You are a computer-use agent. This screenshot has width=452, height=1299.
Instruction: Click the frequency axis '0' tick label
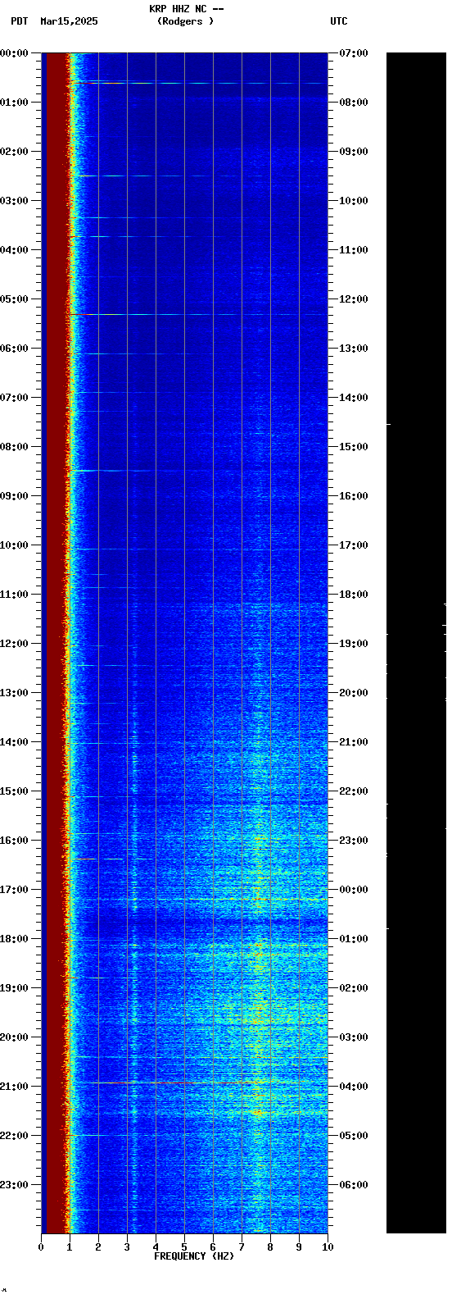point(41,1247)
